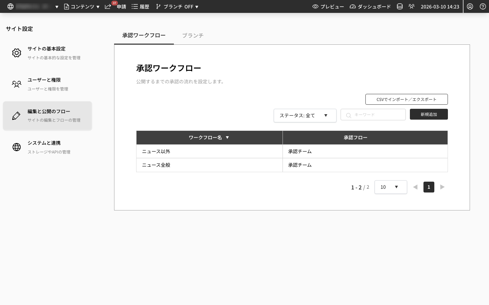Select page 1 in pagination

pos(429,187)
